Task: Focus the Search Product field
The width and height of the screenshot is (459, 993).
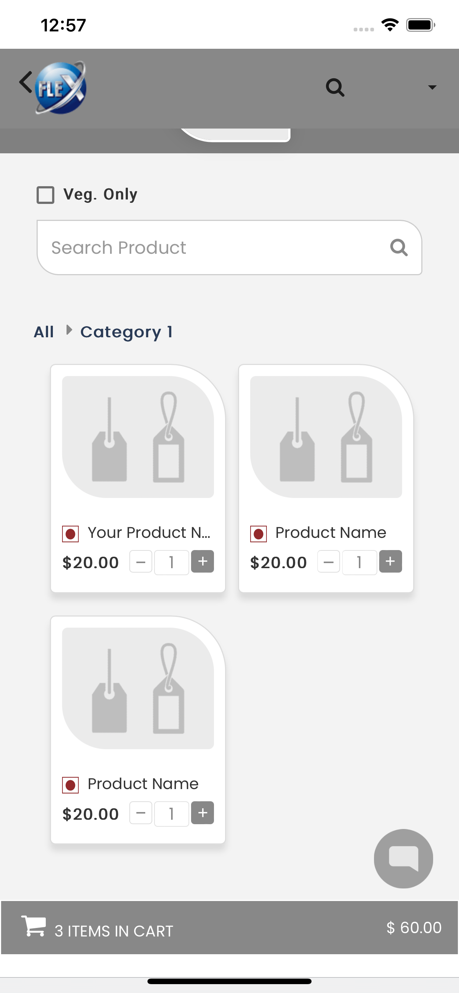Action: tap(229, 248)
